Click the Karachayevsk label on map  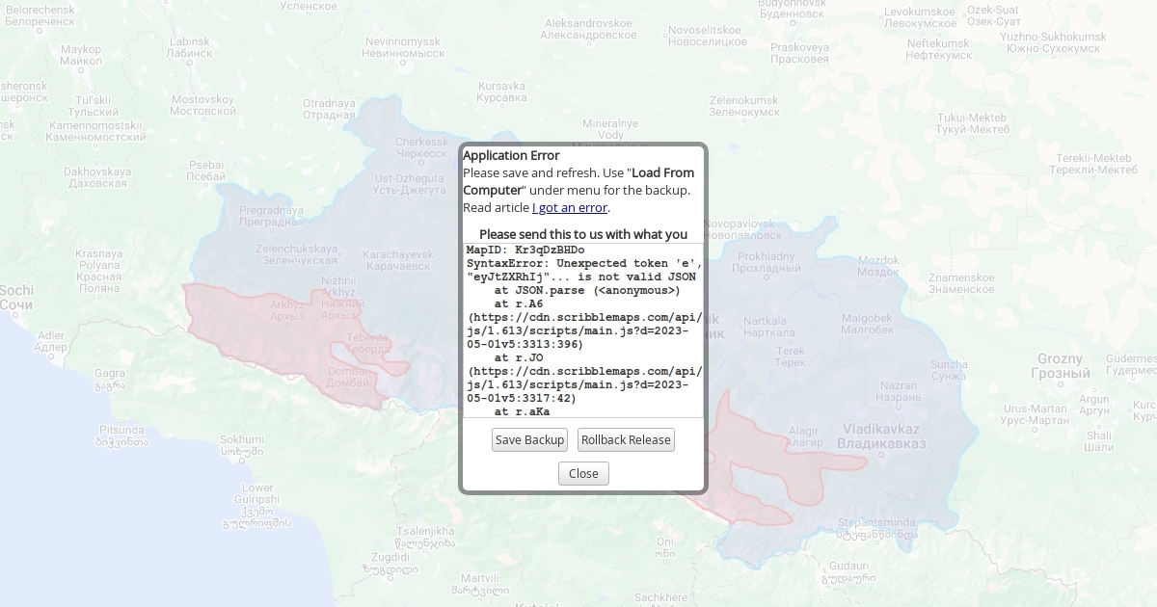[397, 260]
